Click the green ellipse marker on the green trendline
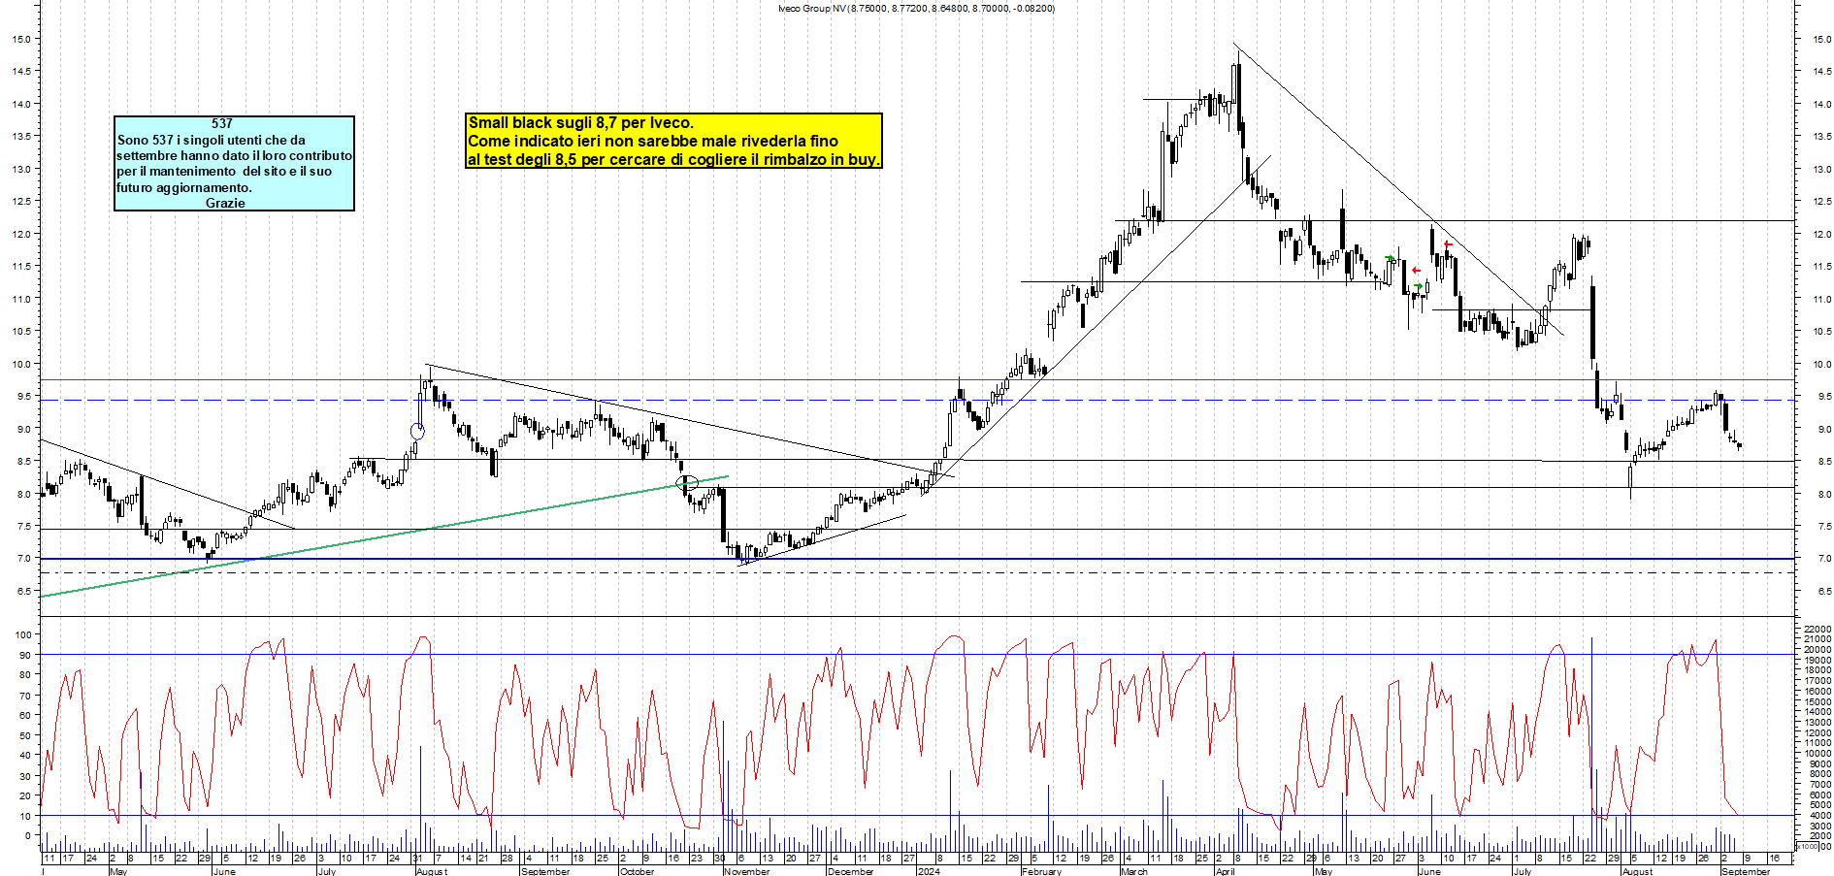Screen dimensions: 1834x876 point(686,483)
